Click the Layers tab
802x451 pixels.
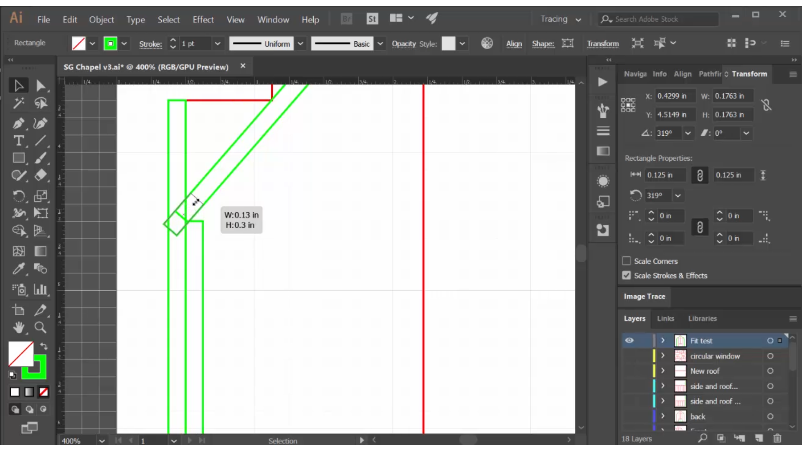click(x=634, y=318)
